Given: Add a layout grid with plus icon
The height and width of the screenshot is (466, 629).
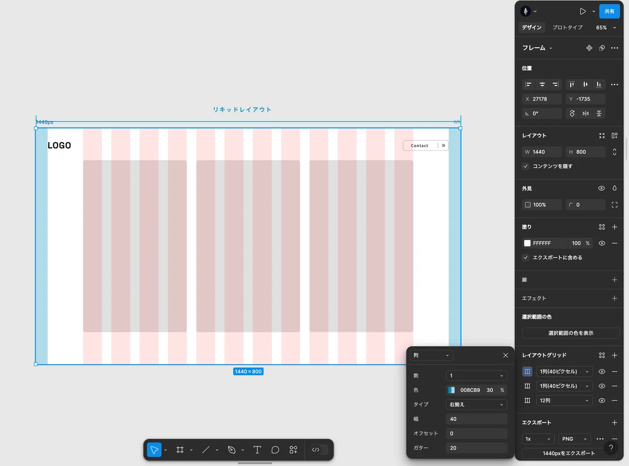Looking at the screenshot, I should 615,355.
